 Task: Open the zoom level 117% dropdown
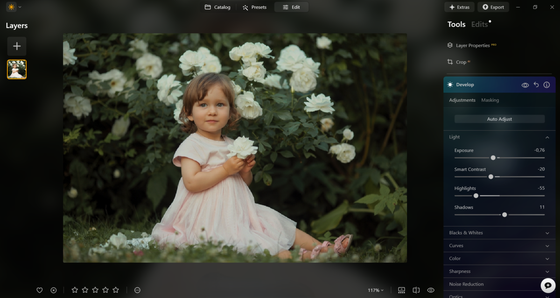[376, 290]
